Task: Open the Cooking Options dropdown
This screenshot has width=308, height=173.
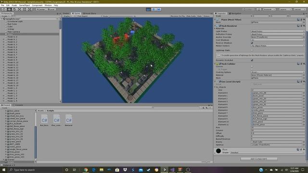Action: (x=278, y=72)
